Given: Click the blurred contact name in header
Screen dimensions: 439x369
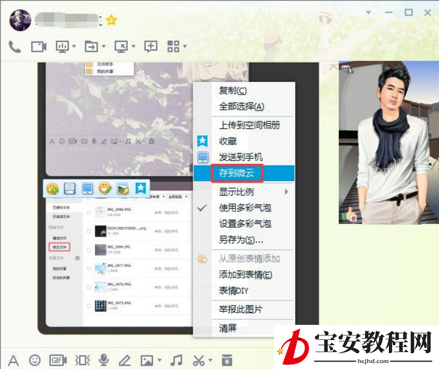Looking at the screenshot, I should point(67,20).
